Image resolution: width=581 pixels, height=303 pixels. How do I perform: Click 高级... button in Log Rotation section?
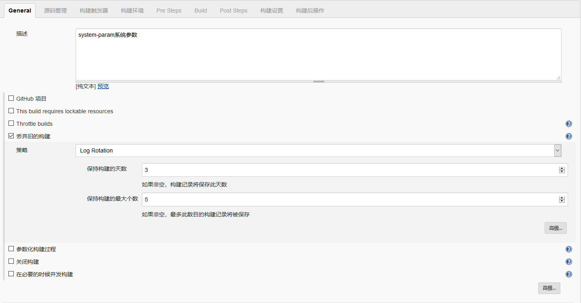[x=556, y=228]
